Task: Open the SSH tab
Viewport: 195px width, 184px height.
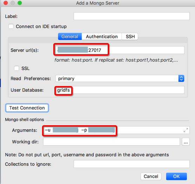Action: coord(130,37)
